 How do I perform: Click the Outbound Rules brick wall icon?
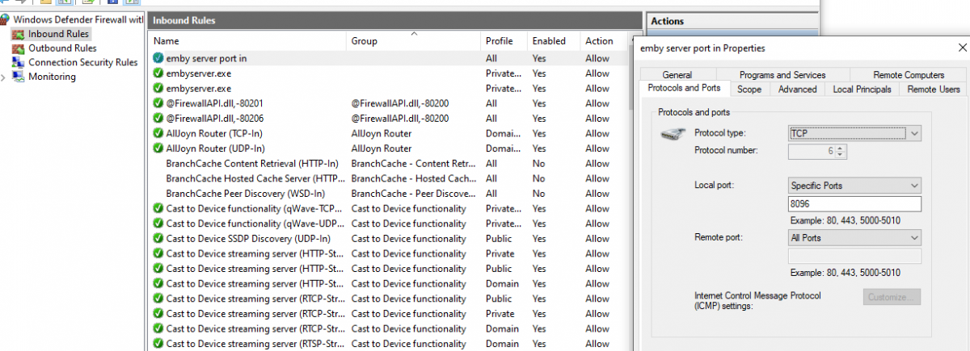(x=19, y=48)
